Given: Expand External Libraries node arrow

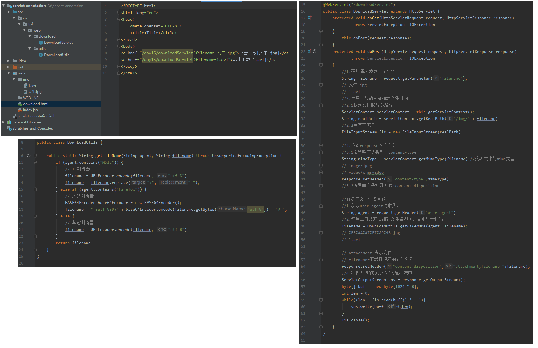Looking at the screenshot, I should click(3, 122).
